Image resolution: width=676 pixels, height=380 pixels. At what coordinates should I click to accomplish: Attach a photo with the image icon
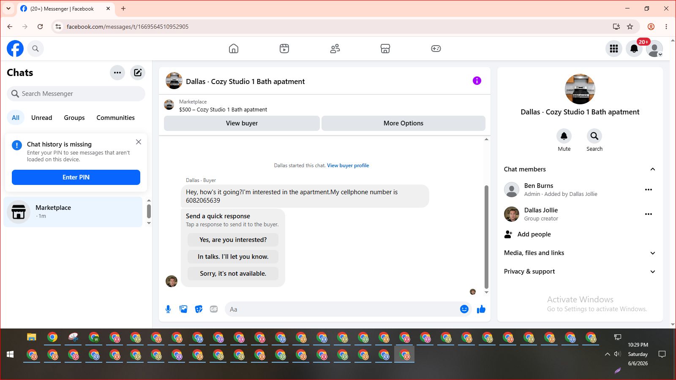pyautogui.click(x=183, y=309)
